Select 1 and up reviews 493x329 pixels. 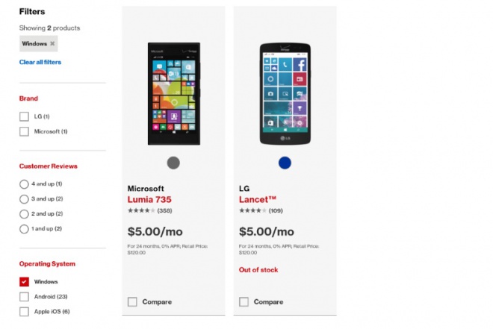pos(25,229)
